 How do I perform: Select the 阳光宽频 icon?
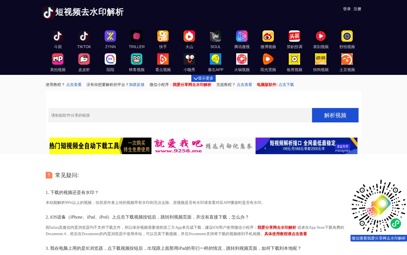point(268,59)
